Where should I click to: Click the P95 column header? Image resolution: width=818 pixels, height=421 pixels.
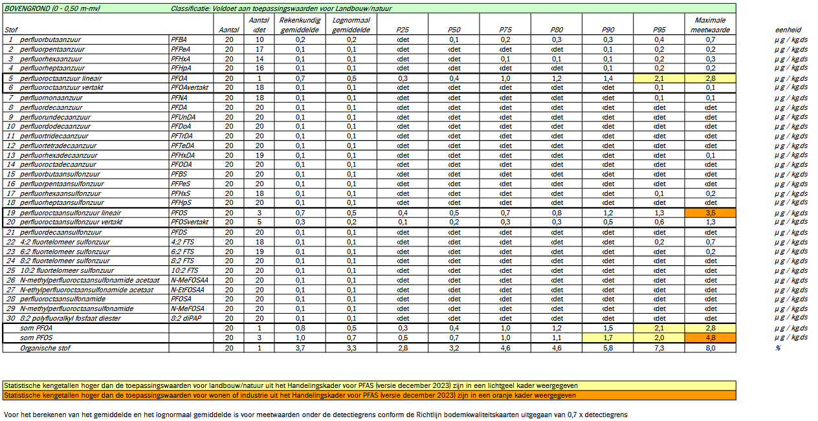coord(659,30)
